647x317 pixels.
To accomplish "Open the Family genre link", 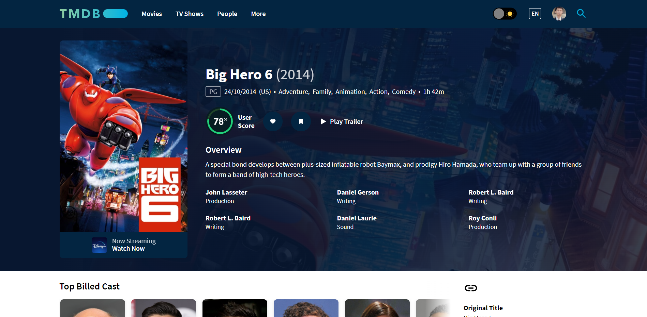I will tap(322, 92).
